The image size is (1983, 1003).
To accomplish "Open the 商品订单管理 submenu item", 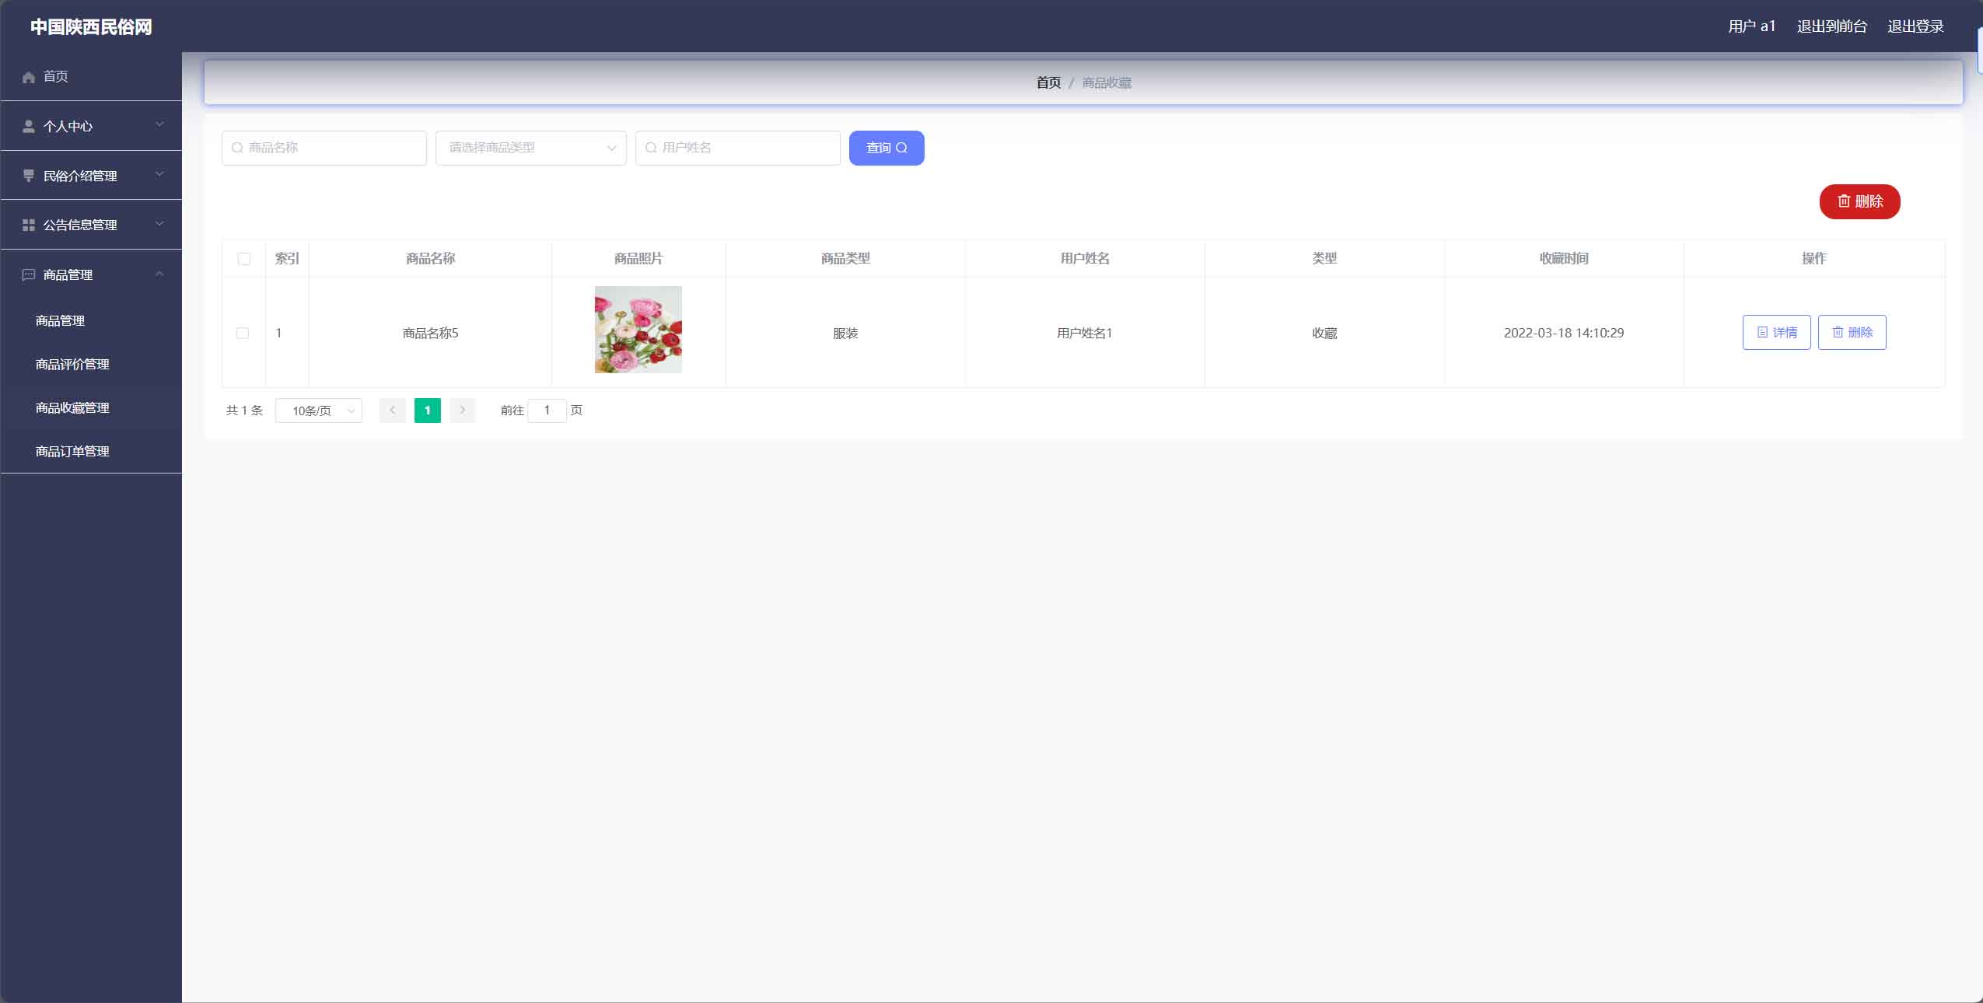I will click(72, 451).
